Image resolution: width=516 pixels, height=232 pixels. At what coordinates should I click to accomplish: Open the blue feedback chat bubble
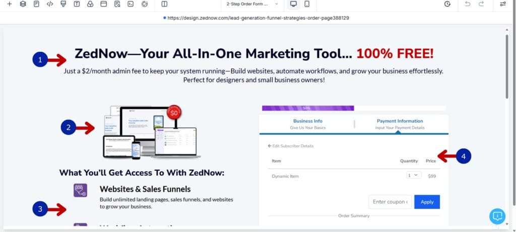[497, 216]
